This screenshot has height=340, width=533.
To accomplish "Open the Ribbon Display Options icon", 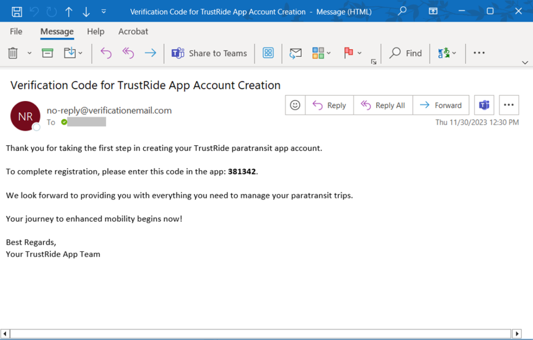I will pos(433,11).
